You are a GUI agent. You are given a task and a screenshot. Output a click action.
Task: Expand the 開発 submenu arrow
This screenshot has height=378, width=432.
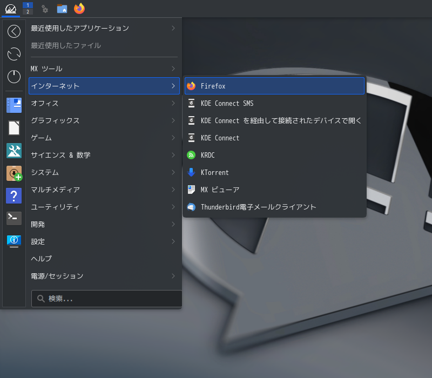pos(173,224)
